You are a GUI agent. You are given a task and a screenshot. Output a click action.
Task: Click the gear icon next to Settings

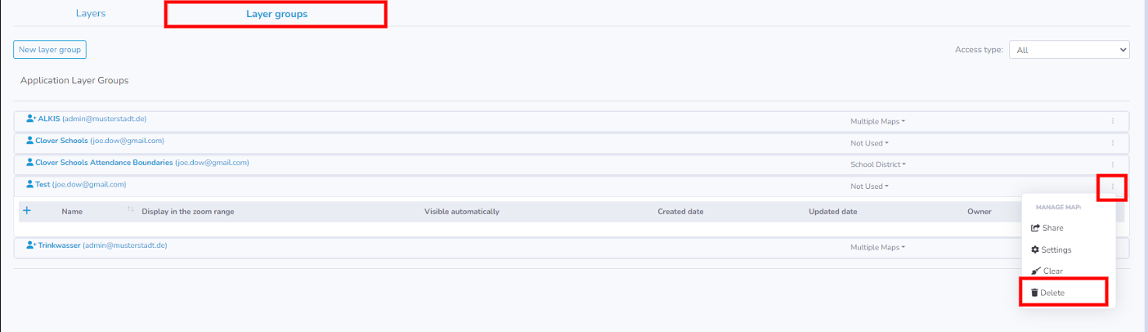point(1034,249)
